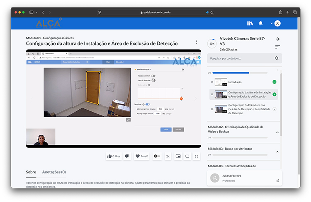Click the ALCA logo in header
Image resolution: width=311 pixels, height=202 pixels.
pos(48,24)
